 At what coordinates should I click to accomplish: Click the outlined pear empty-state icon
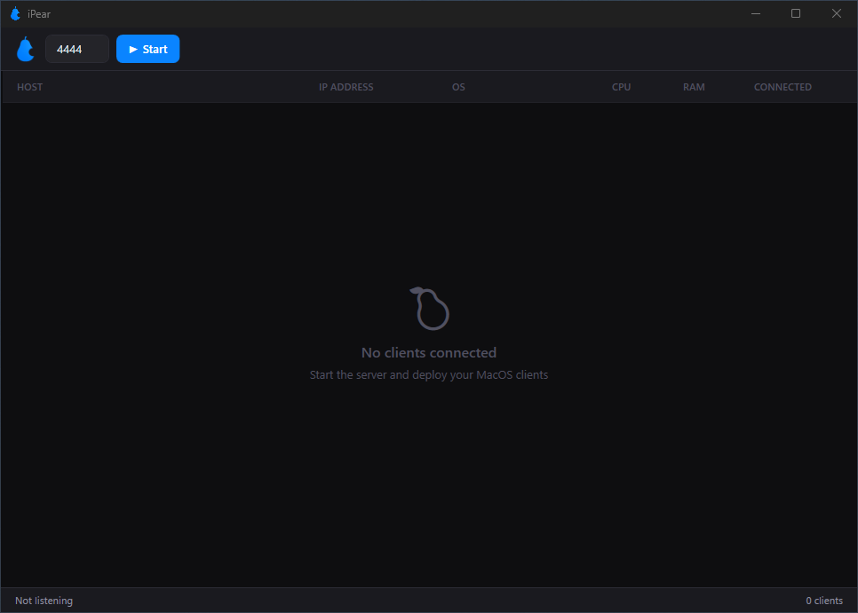coord(430,309)
